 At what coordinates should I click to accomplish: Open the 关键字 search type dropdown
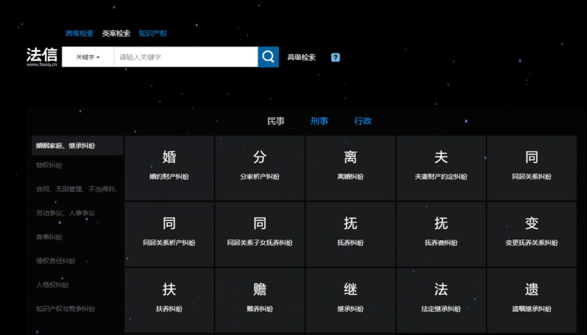(x=88, y=57)
